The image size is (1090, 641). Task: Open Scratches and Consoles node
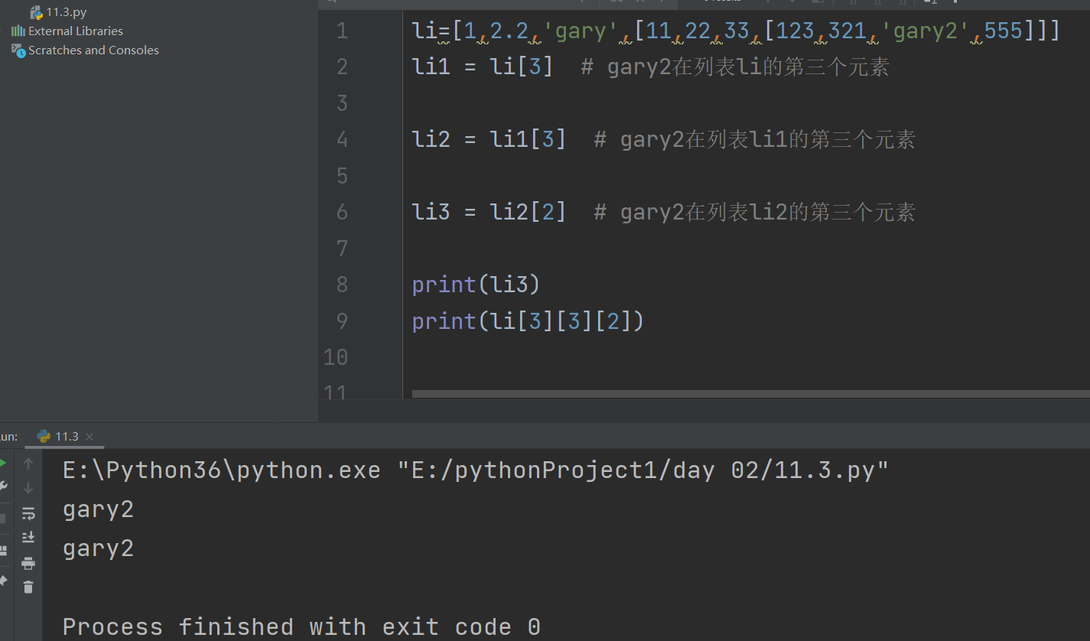(93, 50)
